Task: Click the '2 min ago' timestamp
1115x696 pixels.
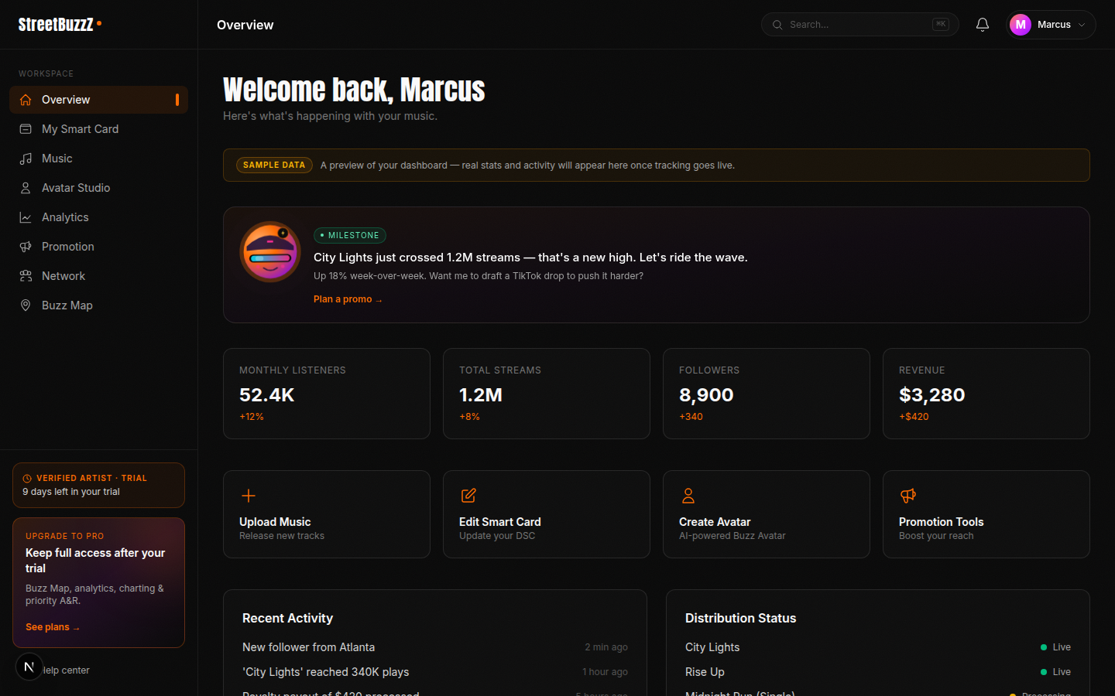Action: 606,647
